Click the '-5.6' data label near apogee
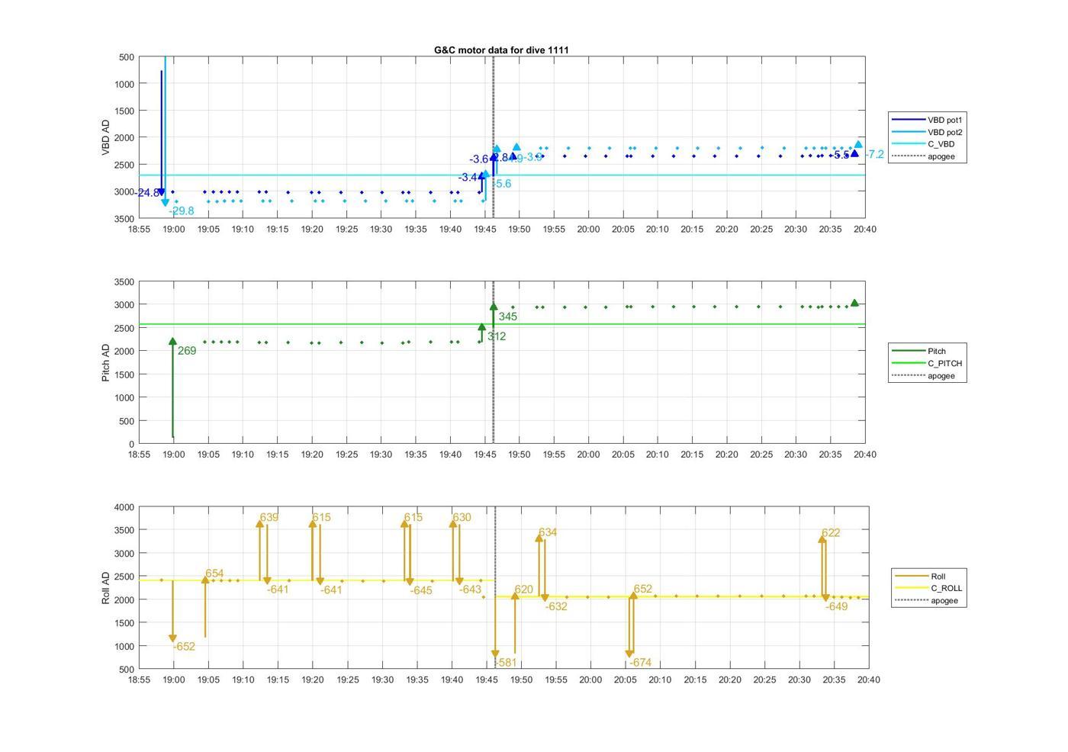Screen dimensions: 1068x752 (x=501, y=184)
